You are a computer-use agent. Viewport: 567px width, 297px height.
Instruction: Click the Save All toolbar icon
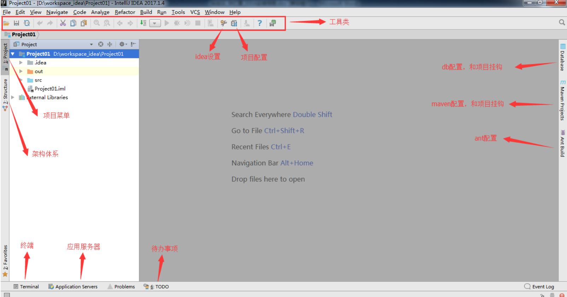coord(16,23)
